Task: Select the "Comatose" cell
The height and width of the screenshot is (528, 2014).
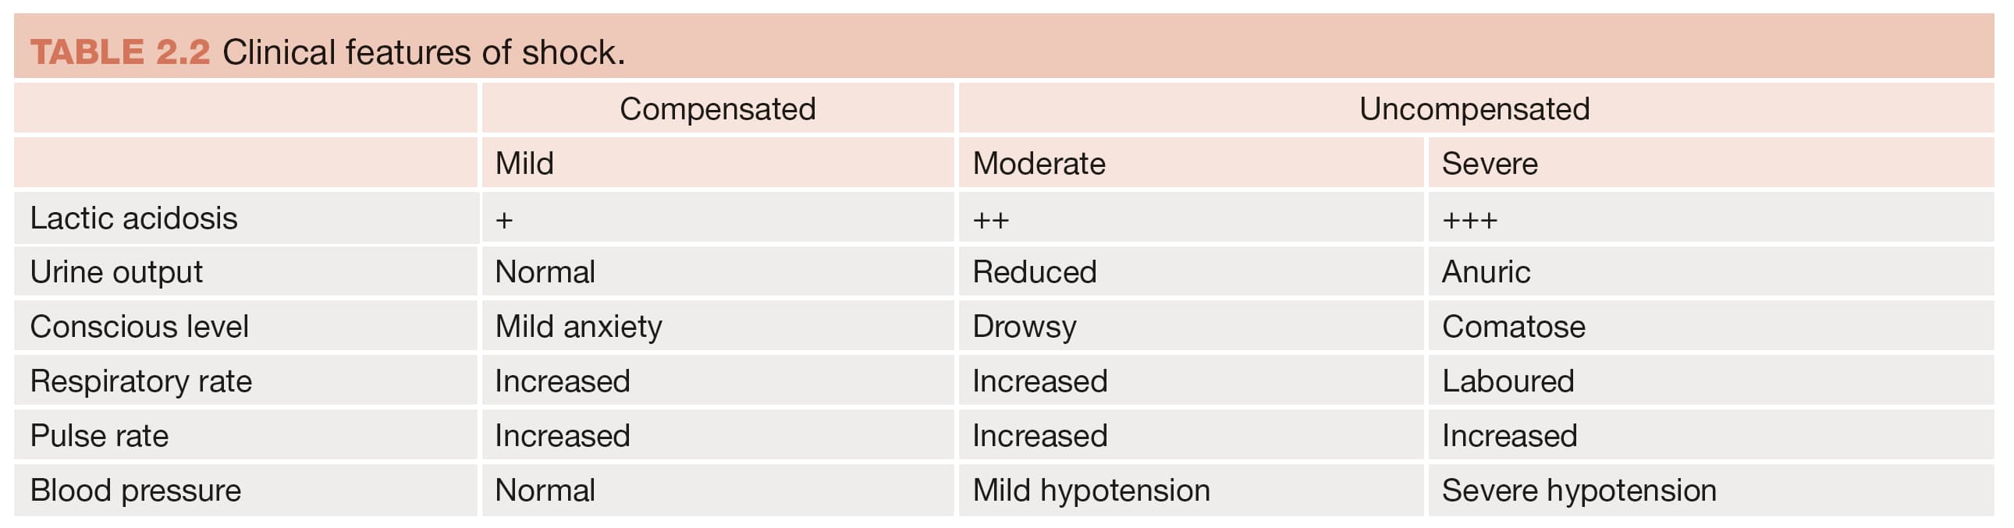Action: tap(1513, 327)
